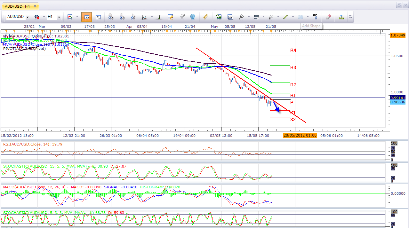Click the MVA Close 100 blue label
409x228 pixels.
[x=36, y=44]
